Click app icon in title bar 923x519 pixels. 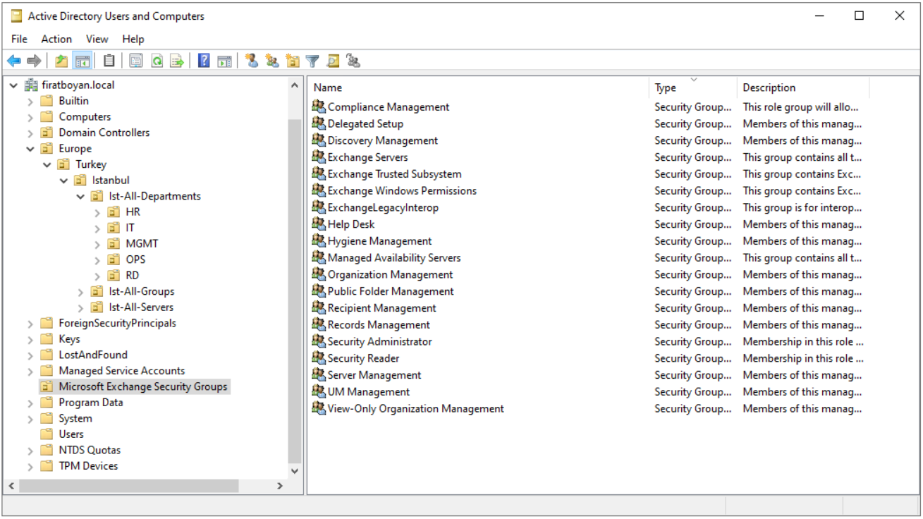coord(16,16)
